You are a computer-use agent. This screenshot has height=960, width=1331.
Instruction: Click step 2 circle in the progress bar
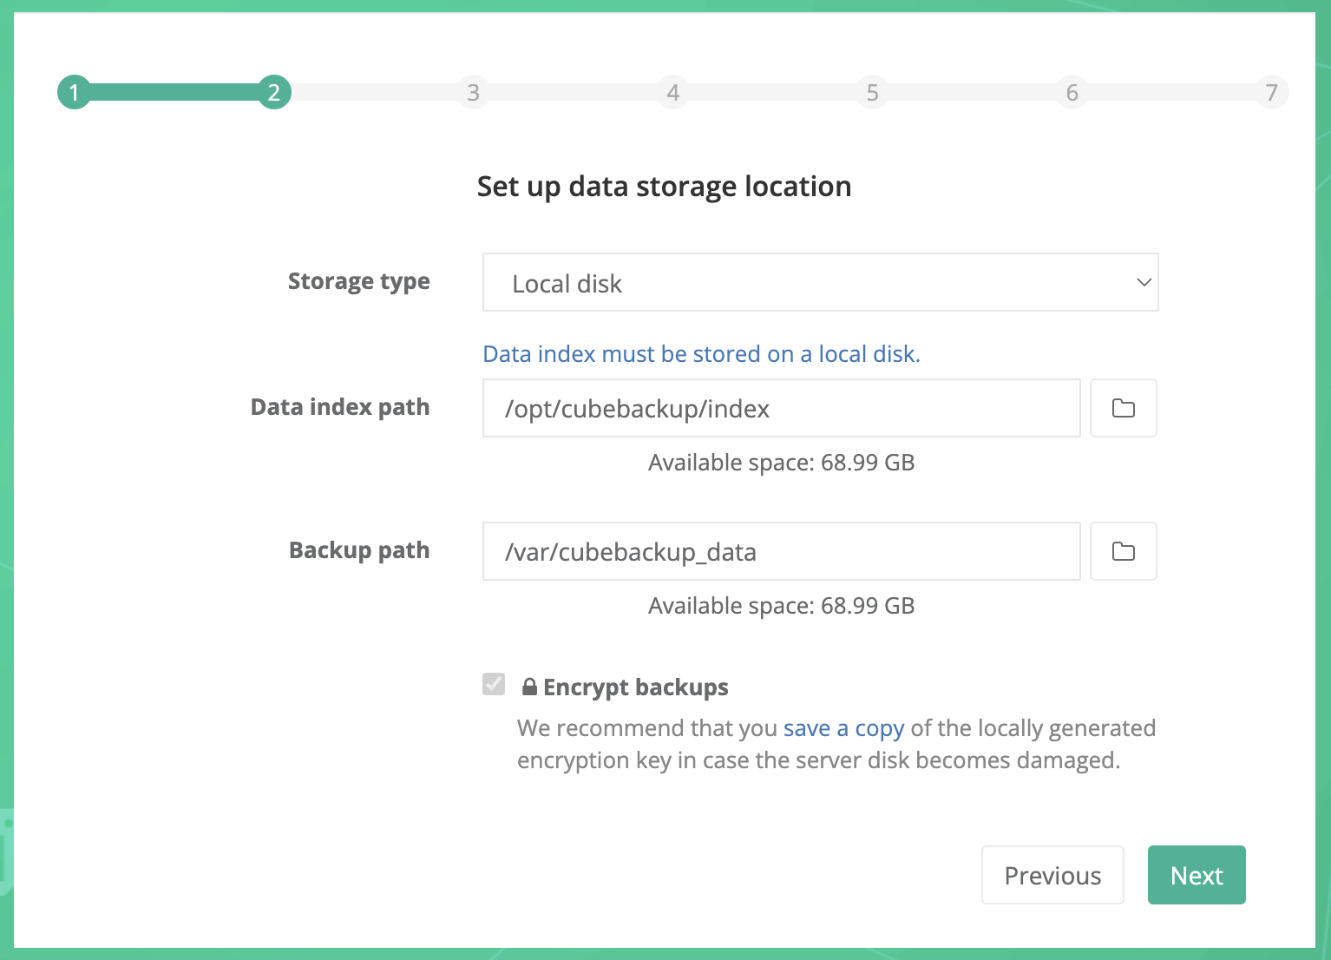click(273, 91)
